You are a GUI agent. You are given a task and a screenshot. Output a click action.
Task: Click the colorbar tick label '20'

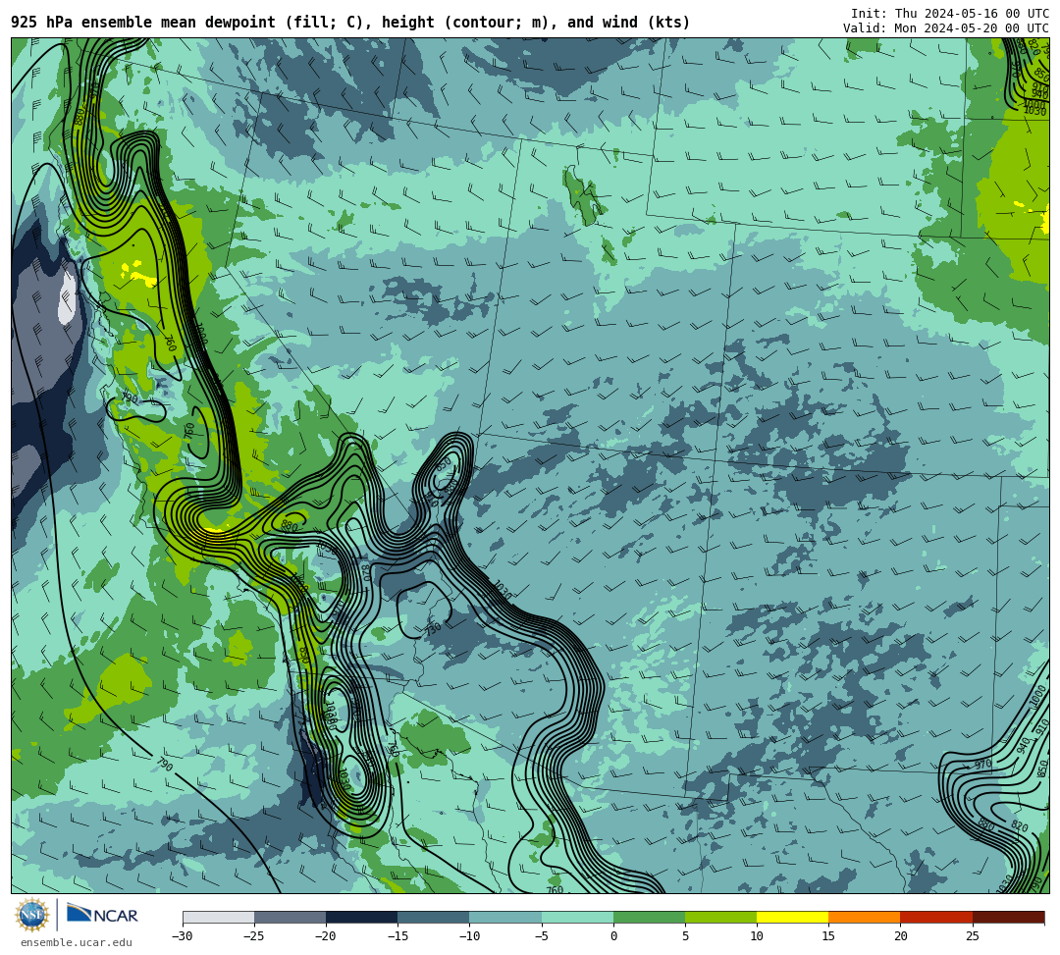point(900,936)
